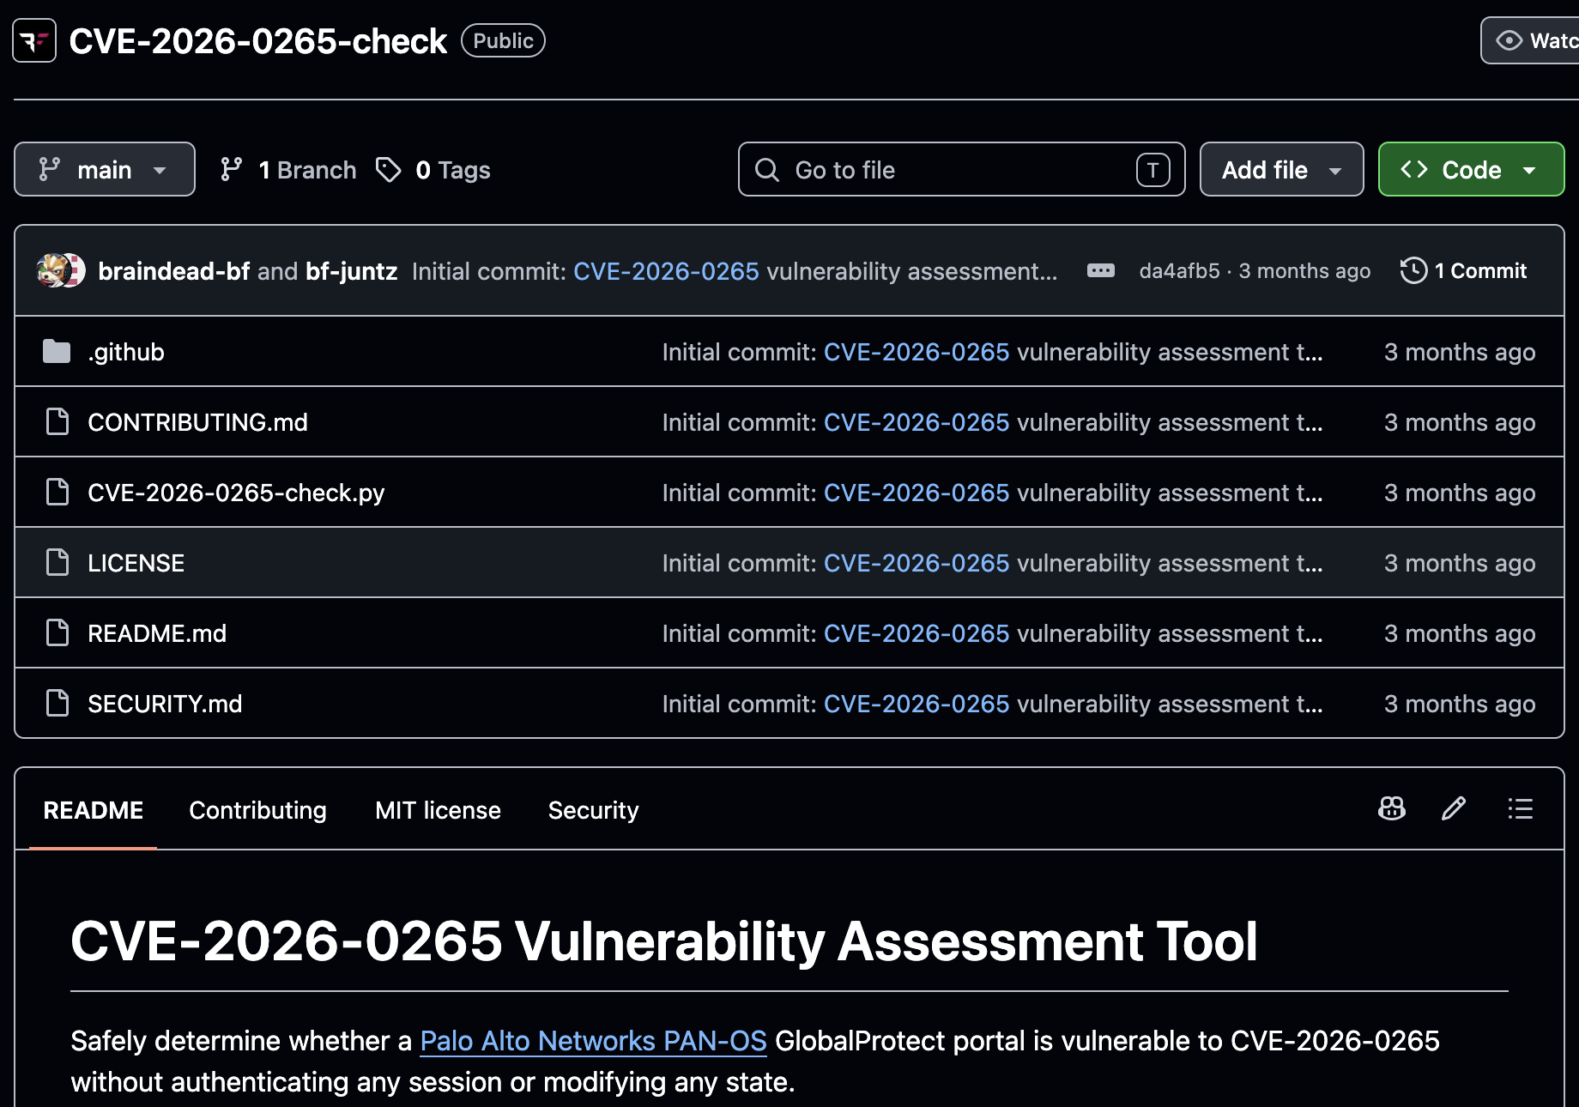
Task: Switch to the Security tab
Action: tap(593, 810)
